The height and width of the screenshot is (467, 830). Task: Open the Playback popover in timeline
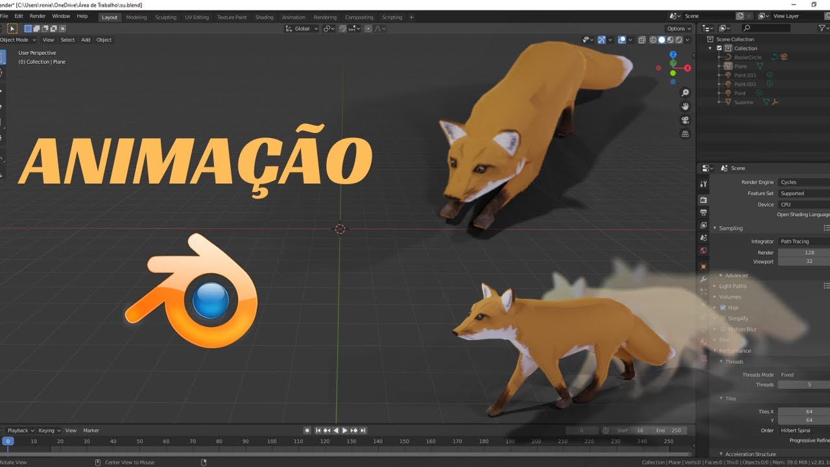(20, 430)
